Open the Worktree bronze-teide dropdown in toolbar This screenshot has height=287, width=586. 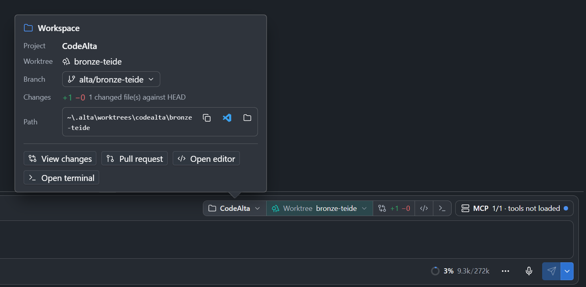click(x=320, y=208)
